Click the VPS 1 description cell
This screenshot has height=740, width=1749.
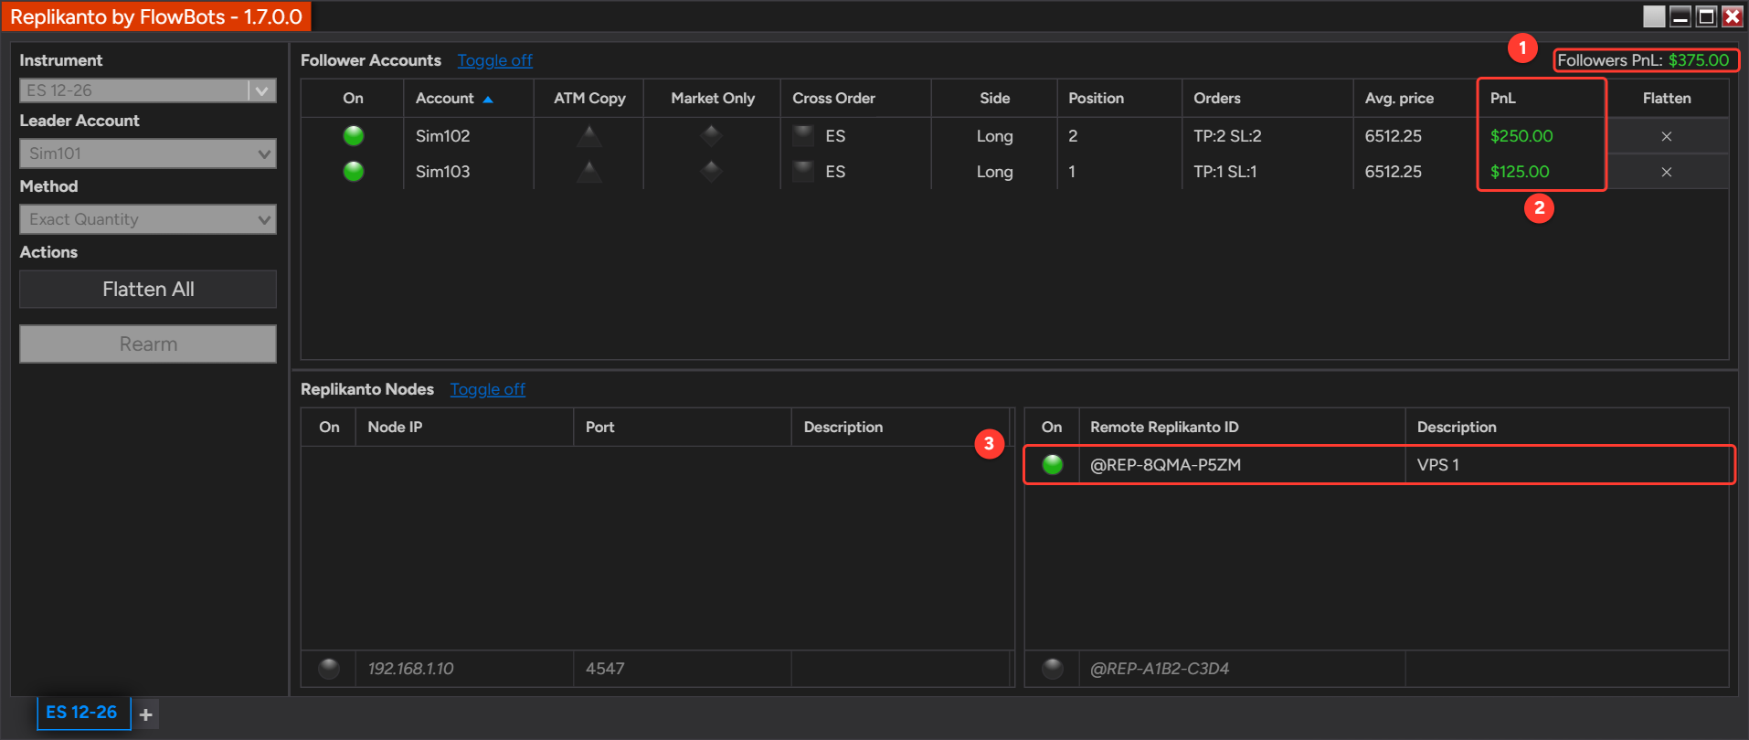tap(1566, 464)
